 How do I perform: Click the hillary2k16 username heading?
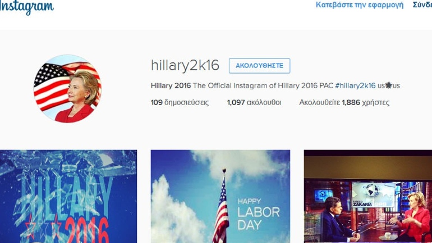click(x=185, y=66)
